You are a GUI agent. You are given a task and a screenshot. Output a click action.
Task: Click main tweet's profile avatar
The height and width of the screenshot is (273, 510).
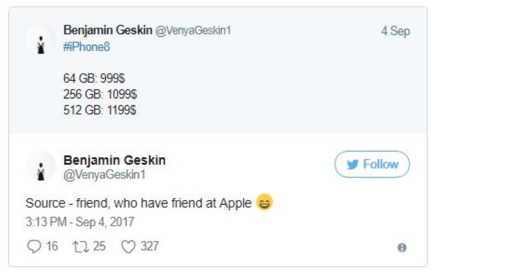click(41, 166)
